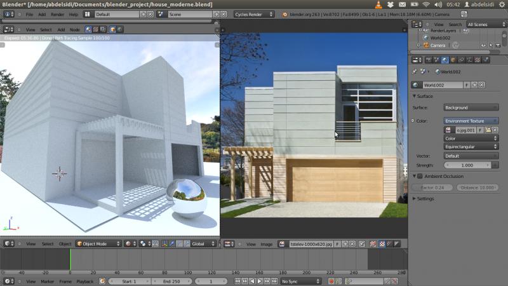Pin the image in image editor header
Image resolution: width=508 pixels, height=286 pixels.
(362, 244)
